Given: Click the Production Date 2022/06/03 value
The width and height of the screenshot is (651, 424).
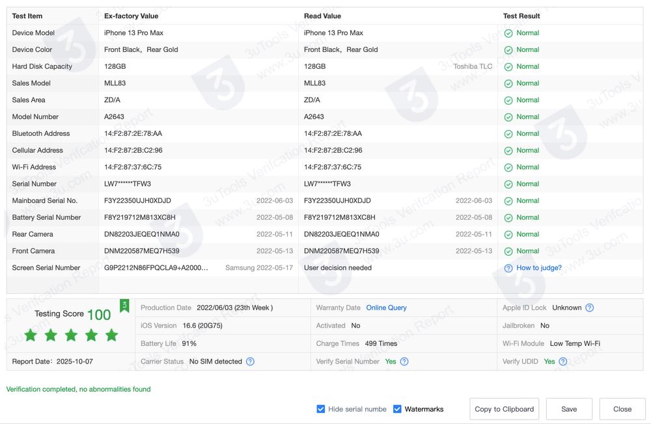Looking at the screenshot, I should (234, 308).
